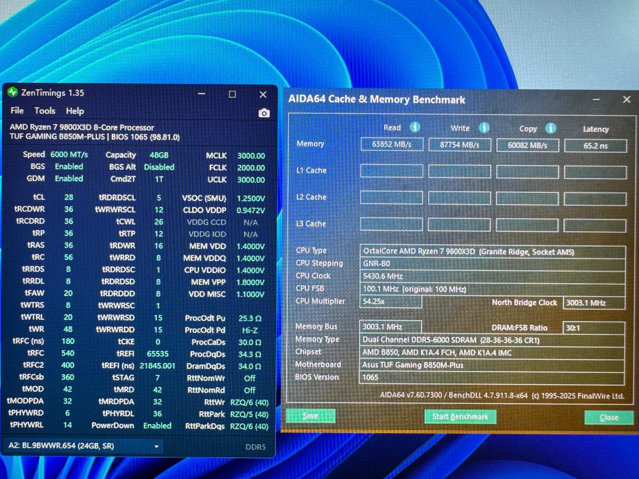Click the North Bridge Clock value 3003.1 MHz
This screenshot has width=639, height=479.
[x=594, y=303]
